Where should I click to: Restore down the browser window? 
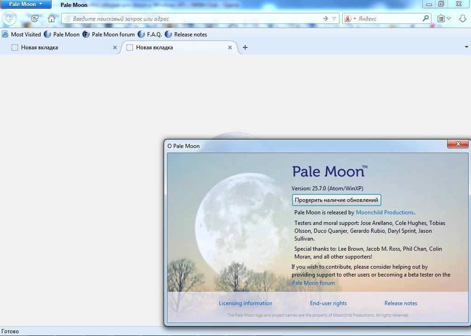point(441,4)
